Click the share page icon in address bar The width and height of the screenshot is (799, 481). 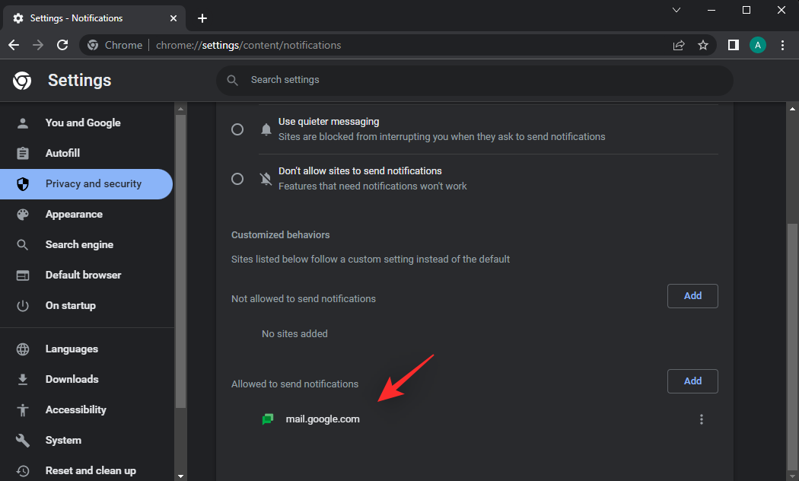pyautogui.click(x=679, y=45)
